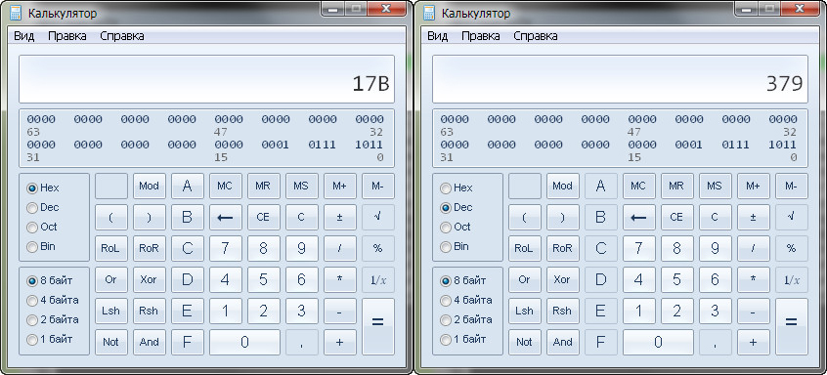Click MS button in left calculator
This screenshot has height=375, width=827.
tap(302, 186)
